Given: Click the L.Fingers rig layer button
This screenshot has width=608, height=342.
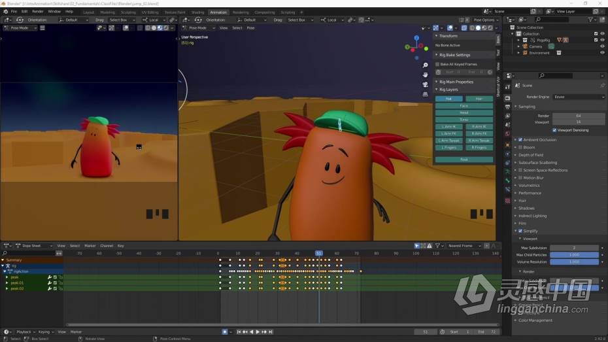Looking at the screenshot, I should point(449,148).
